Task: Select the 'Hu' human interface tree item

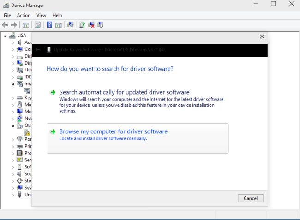Action: click(28, 70)
